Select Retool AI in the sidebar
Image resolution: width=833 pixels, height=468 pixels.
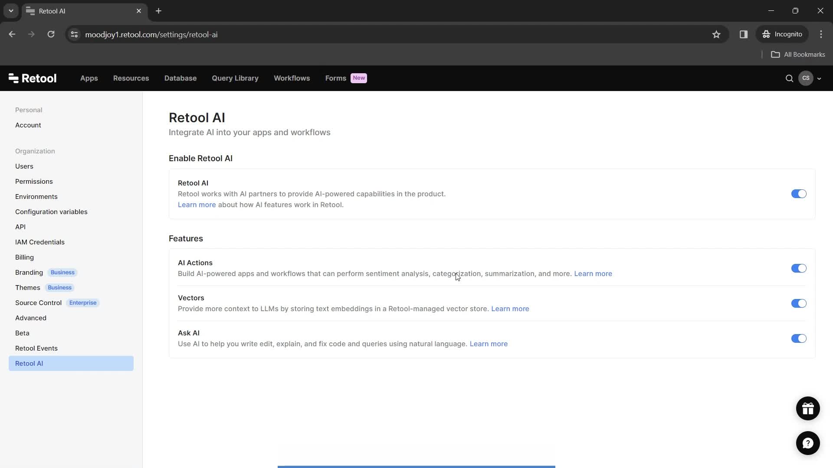click(x=71, y=364)
